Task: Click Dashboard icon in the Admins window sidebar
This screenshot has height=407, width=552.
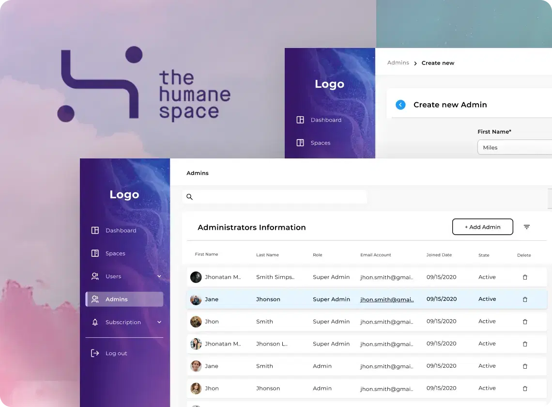Action: click(95, 231)
